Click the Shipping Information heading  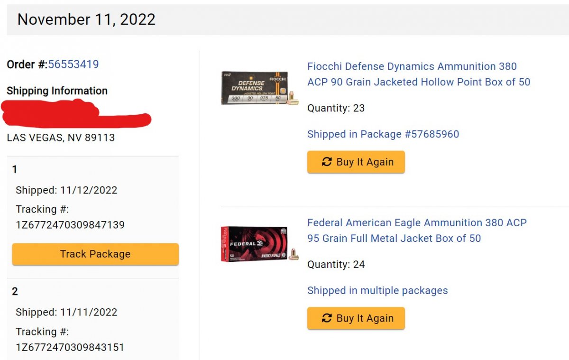57,91
